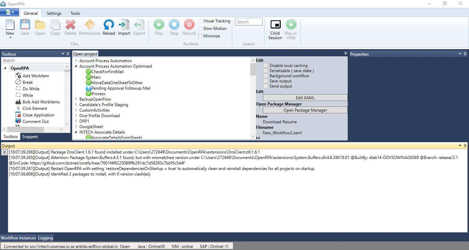Select the Close Application activity in Toolbox

[x=38, y=115]
